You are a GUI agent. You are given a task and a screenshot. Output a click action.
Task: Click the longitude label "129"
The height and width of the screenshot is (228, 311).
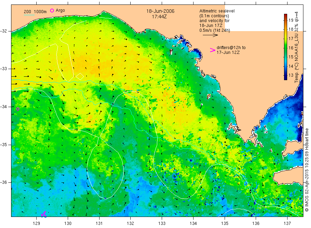click(37, 224)
